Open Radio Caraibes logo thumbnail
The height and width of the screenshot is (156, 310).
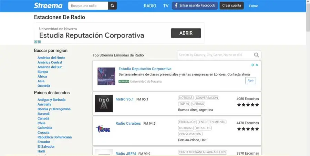click(103, 128)
